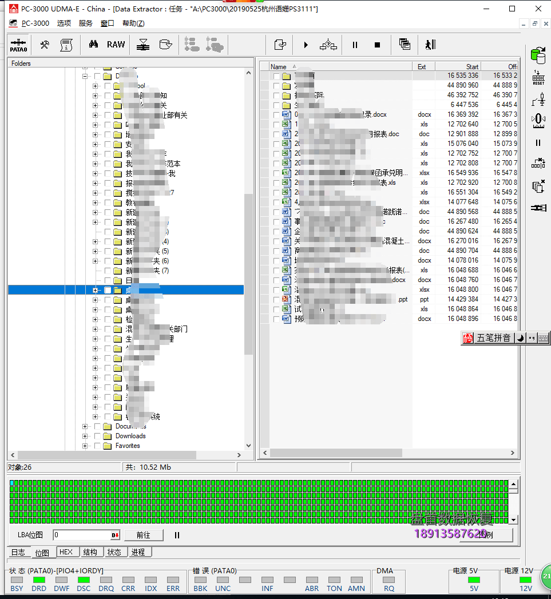Click the exit running-man icon
This screenshot has width=551, height=599.
(431, 45)
